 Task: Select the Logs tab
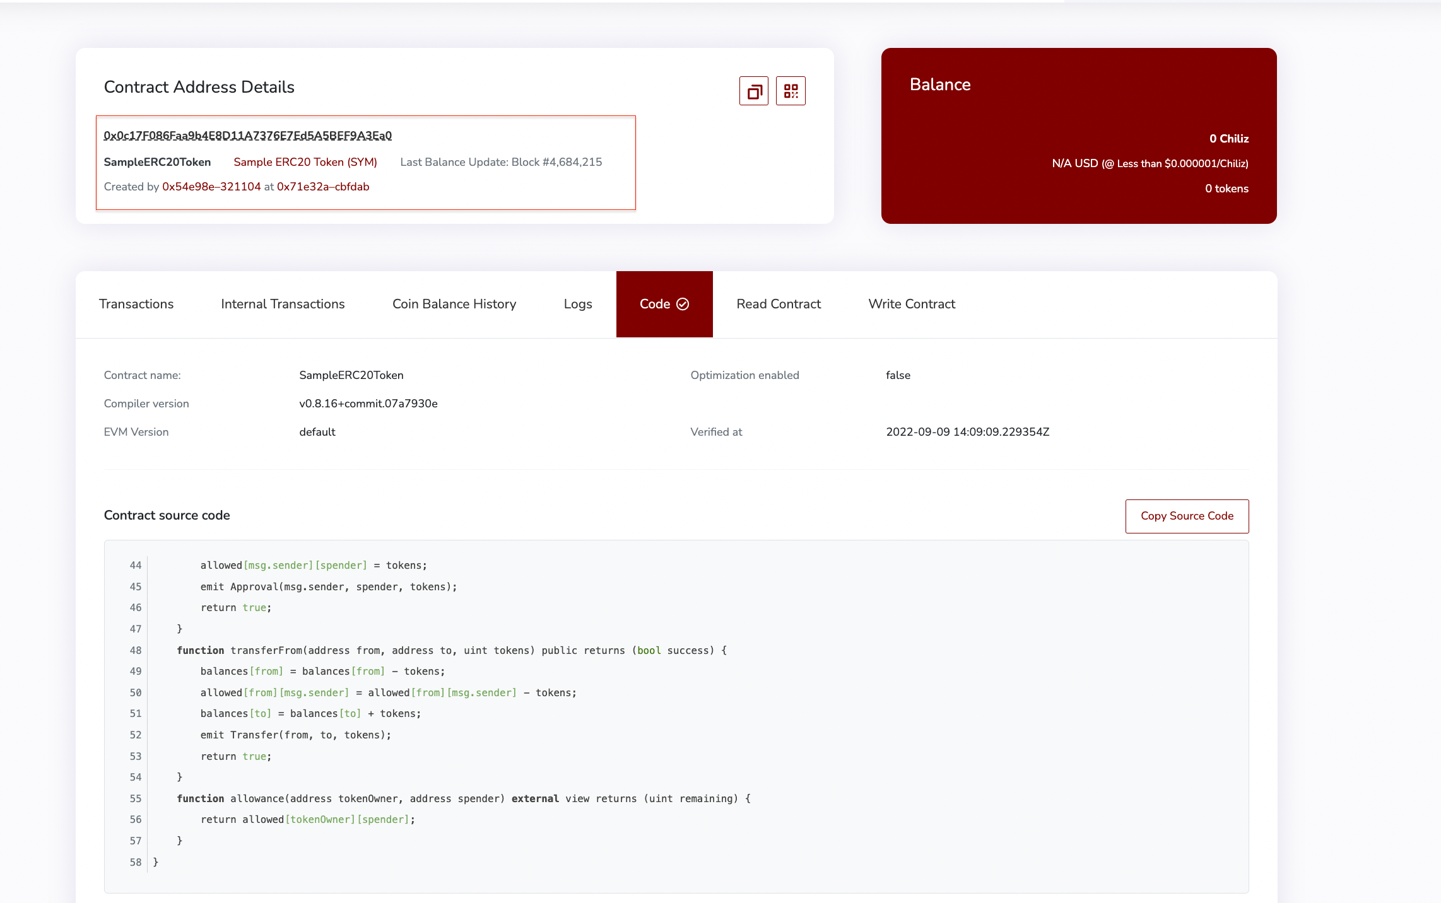pyautogui.click(x=578, y=304)
